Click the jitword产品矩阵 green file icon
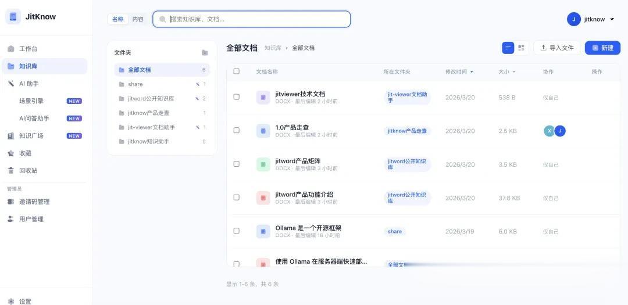The height and width of the screenshot is (305, 628). [263, 164]
